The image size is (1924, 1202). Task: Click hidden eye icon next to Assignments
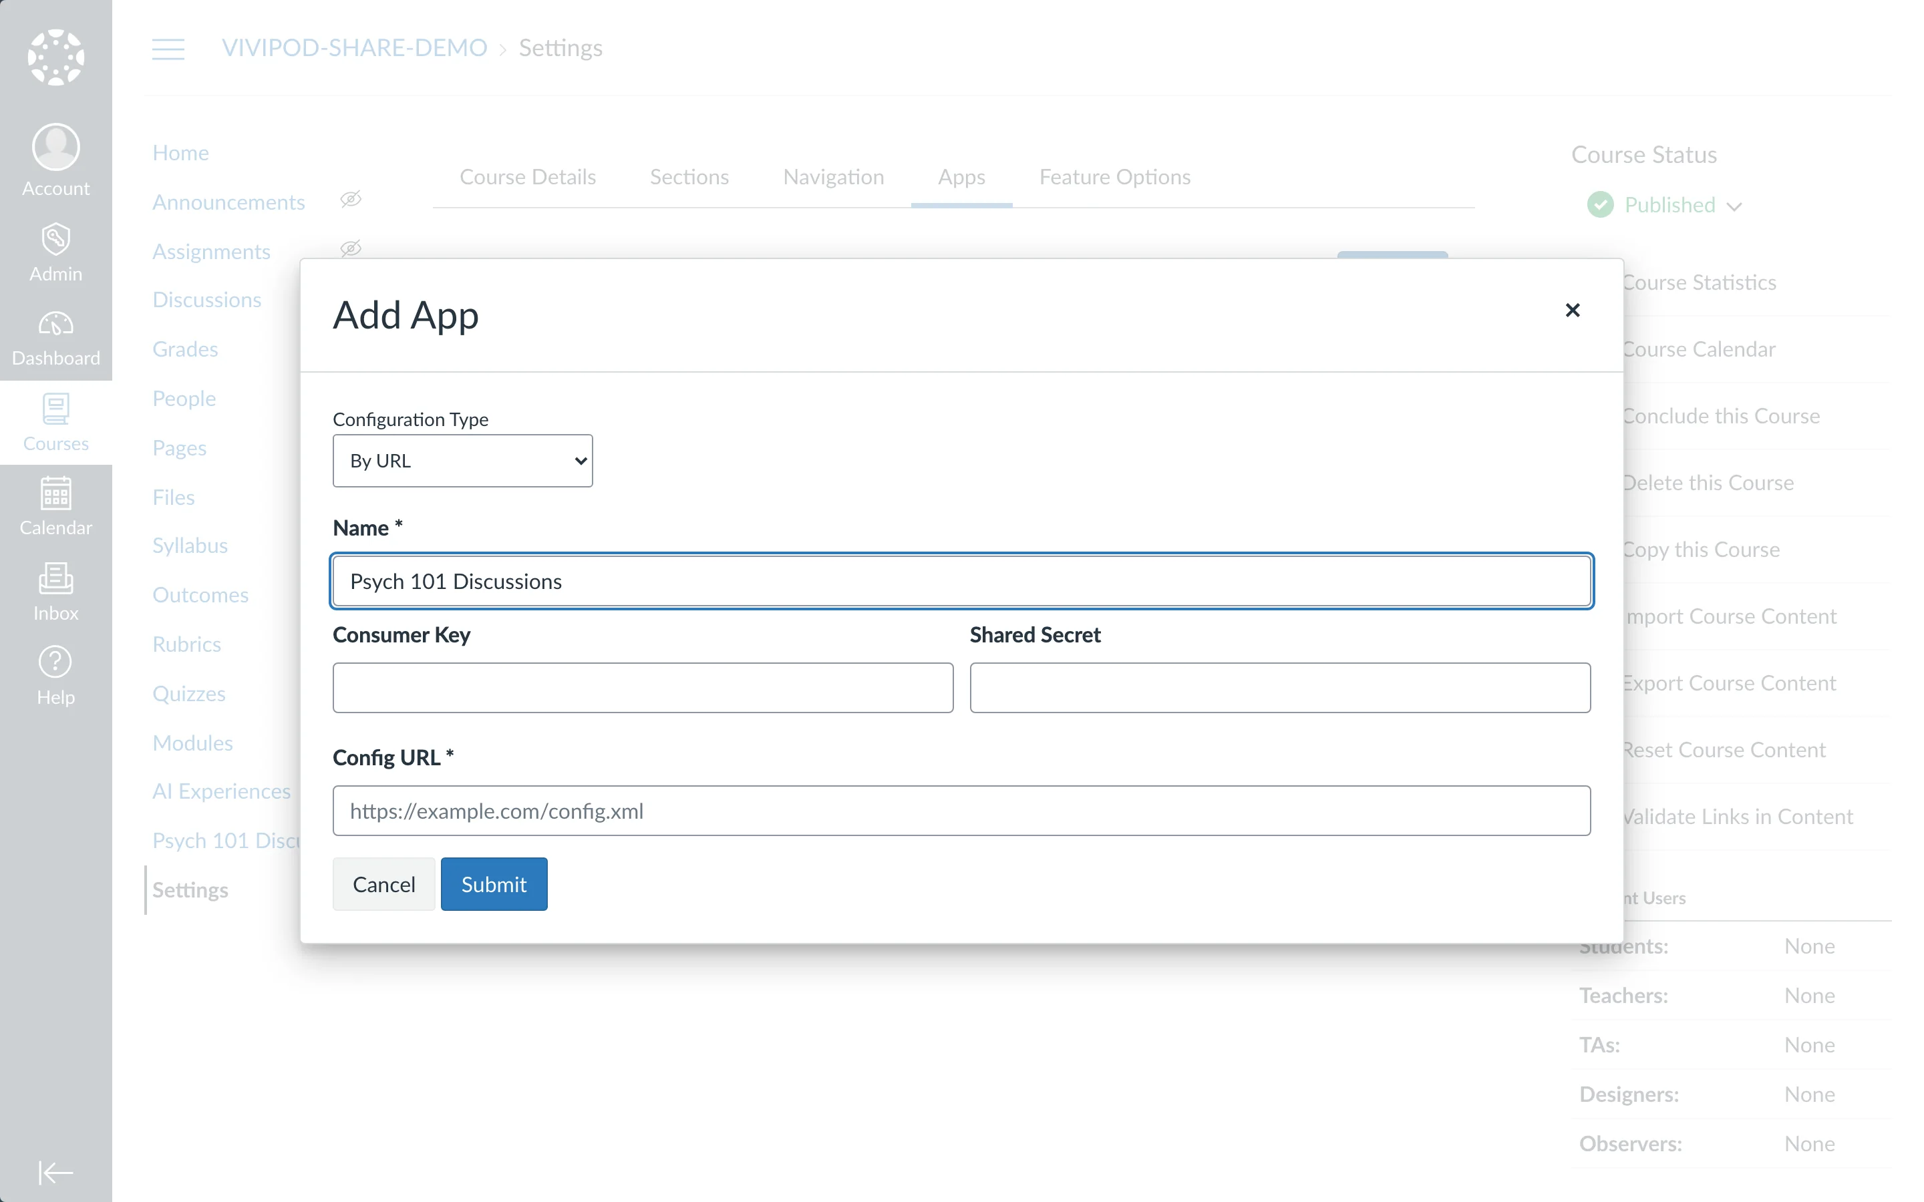351,248
